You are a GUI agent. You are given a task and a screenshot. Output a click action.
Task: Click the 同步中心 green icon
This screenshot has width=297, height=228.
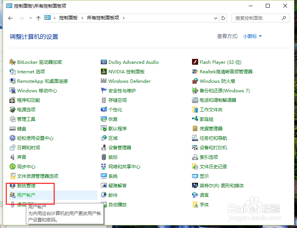coord(12,166)
